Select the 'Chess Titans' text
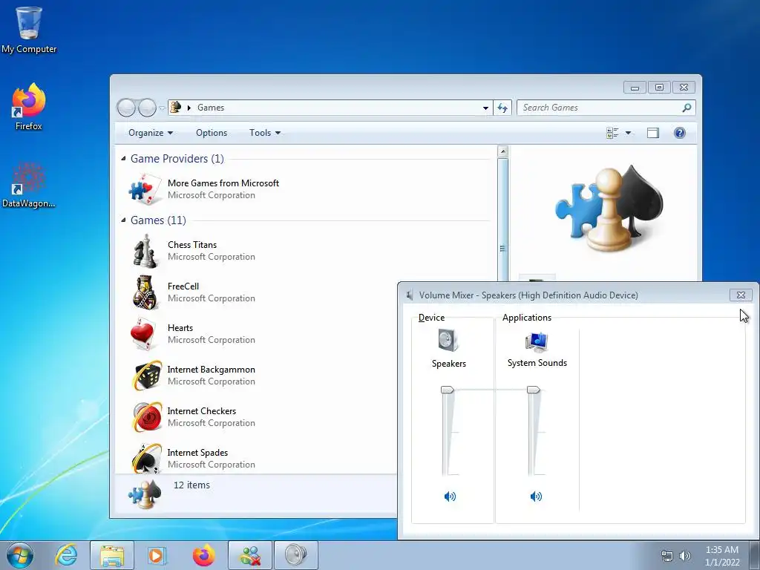The image size is (760, 570). (192, 245)
